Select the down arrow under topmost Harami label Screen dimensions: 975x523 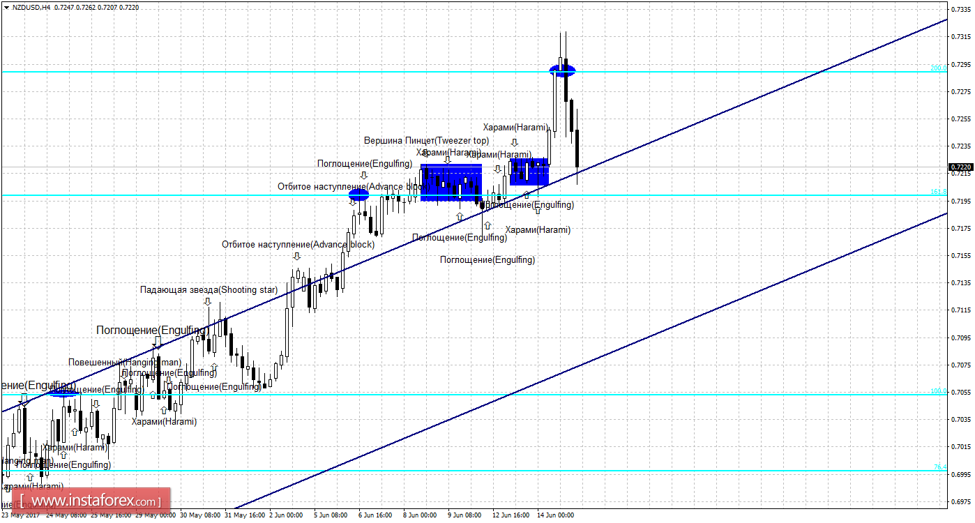click(x=515, y=142)
